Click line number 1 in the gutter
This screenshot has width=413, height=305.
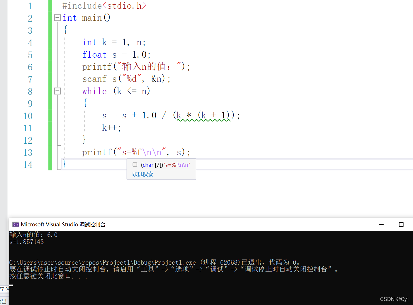[30, 6]
